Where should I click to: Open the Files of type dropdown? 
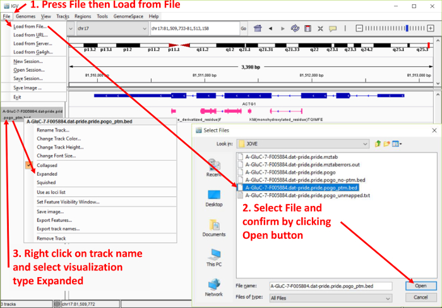(331, 298)
